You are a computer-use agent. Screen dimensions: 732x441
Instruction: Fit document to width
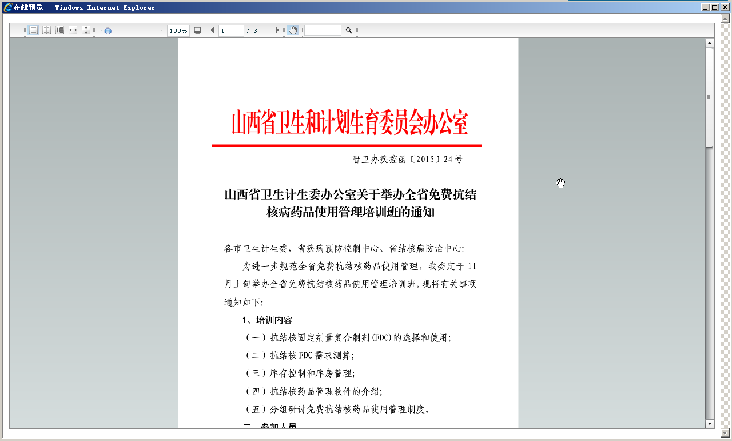coord(73,30)
